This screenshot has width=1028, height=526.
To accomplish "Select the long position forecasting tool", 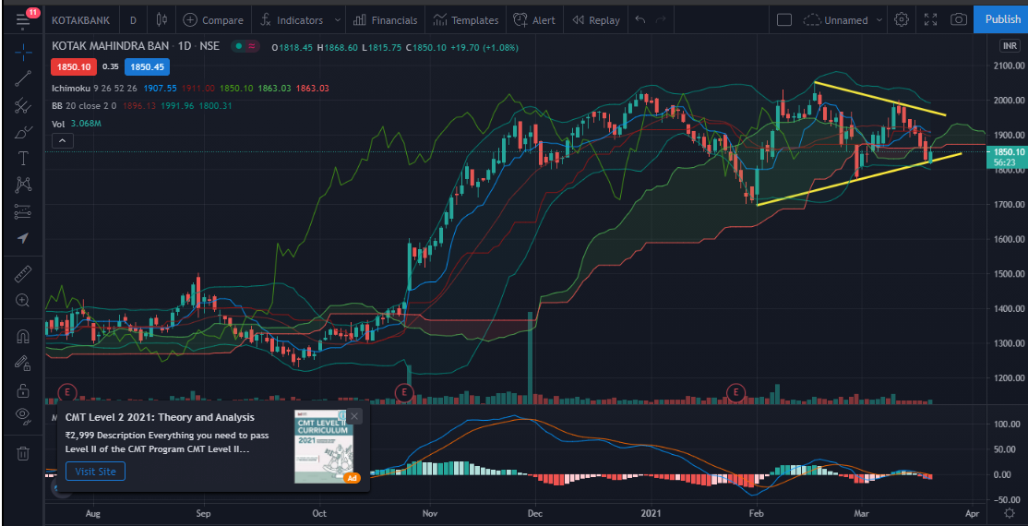I will tap(23, 211).
